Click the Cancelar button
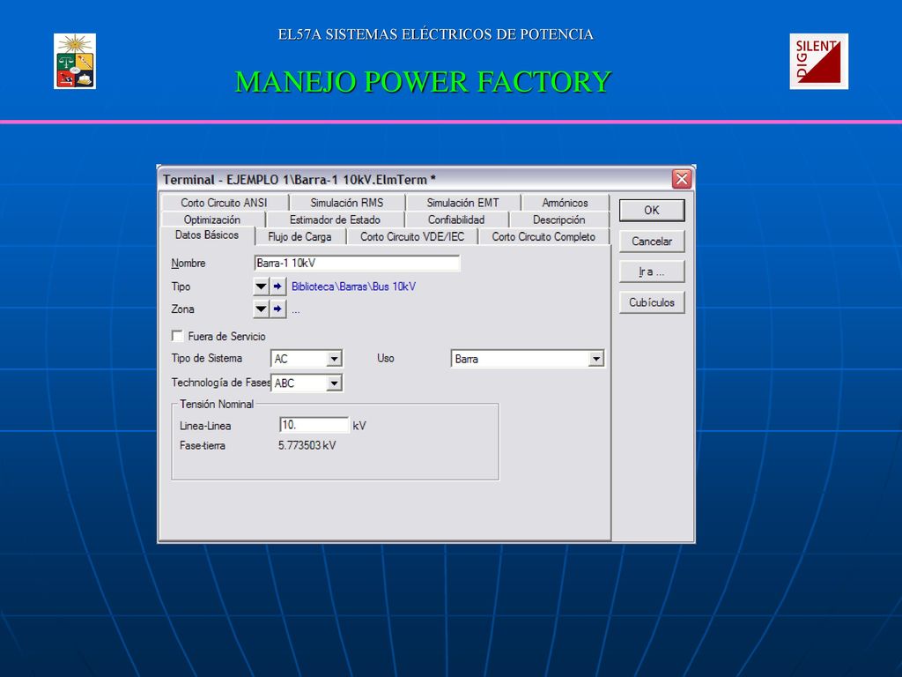902x677 pixels. click(x=652, y=242)
